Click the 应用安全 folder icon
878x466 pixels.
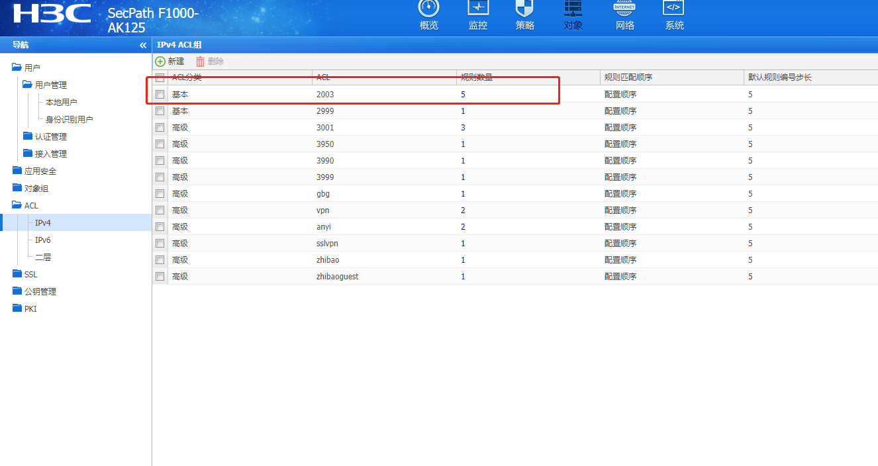click(17, 170)
